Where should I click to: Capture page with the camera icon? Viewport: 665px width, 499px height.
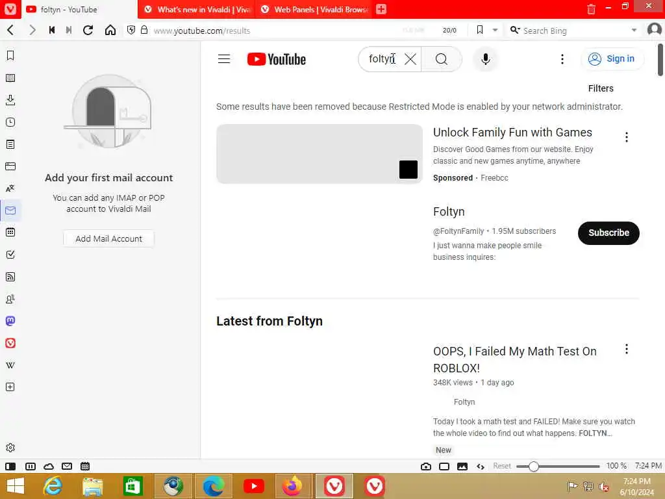coord(426,467)
